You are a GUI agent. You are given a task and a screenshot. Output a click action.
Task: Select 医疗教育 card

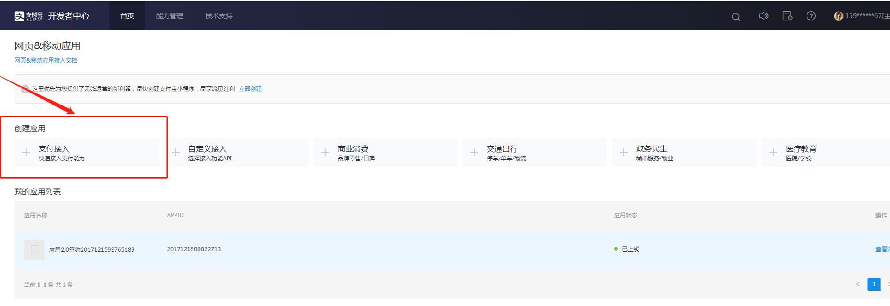pos(826,152)
